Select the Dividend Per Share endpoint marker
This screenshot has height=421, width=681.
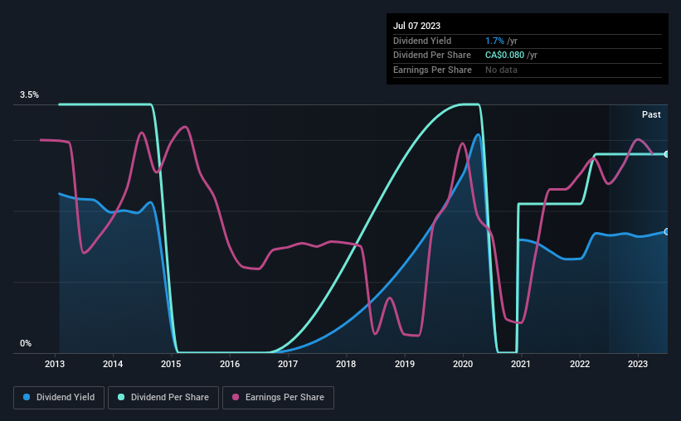coord(667,154)
